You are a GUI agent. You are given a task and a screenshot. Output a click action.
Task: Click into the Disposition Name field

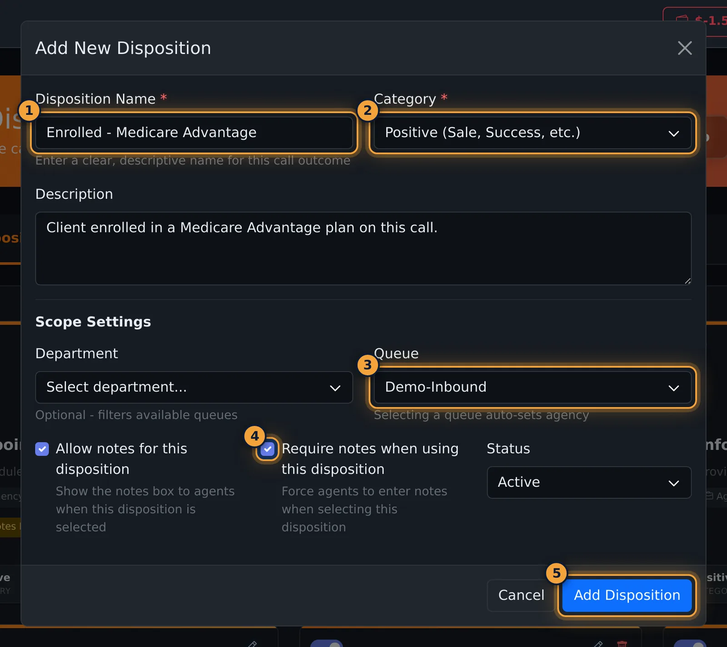click(x=194, y=133)
